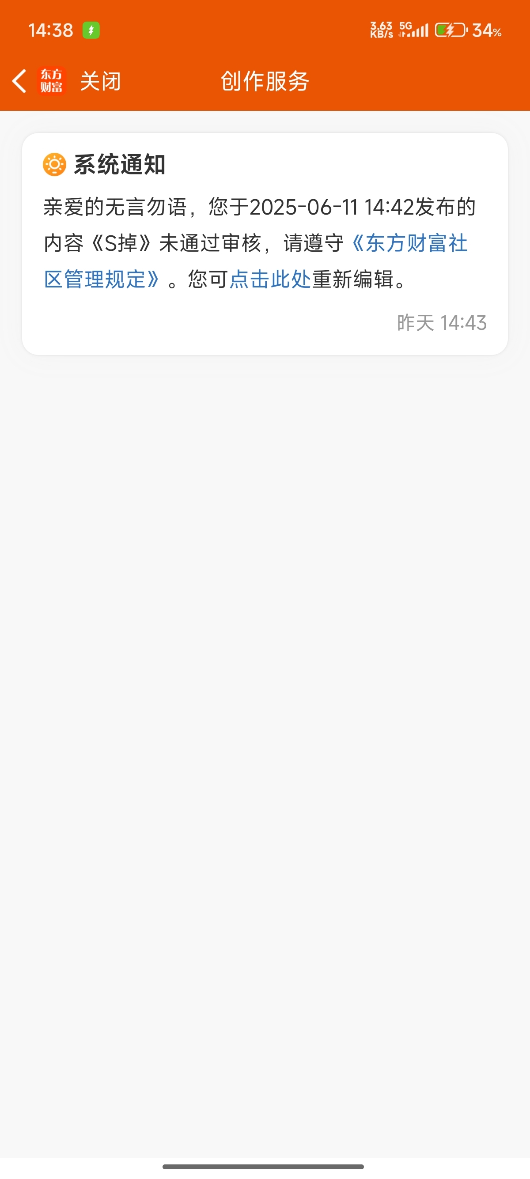Tap the 关闭 close button

(x=100, y=81)
